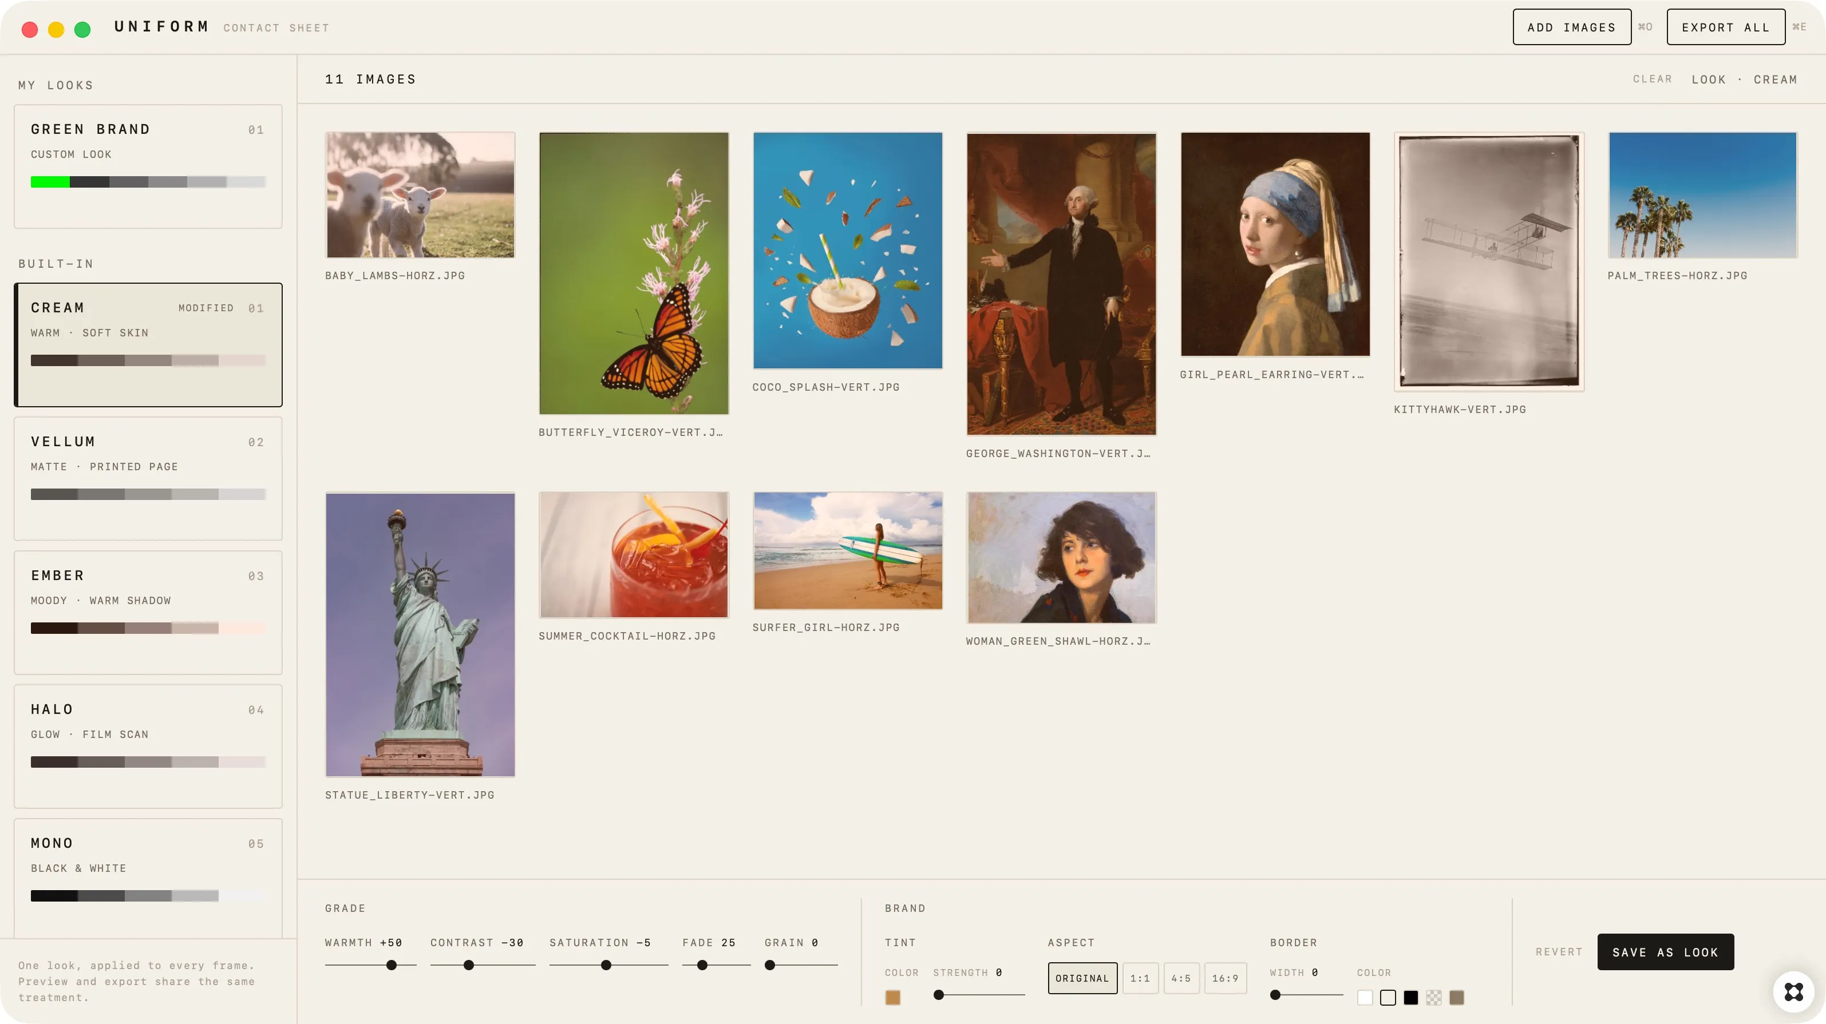Image resolution: width=1826 pixels, height=1024 pixels.
Task: Click the yellow macOS minimize button
Action: coord(56,29)
